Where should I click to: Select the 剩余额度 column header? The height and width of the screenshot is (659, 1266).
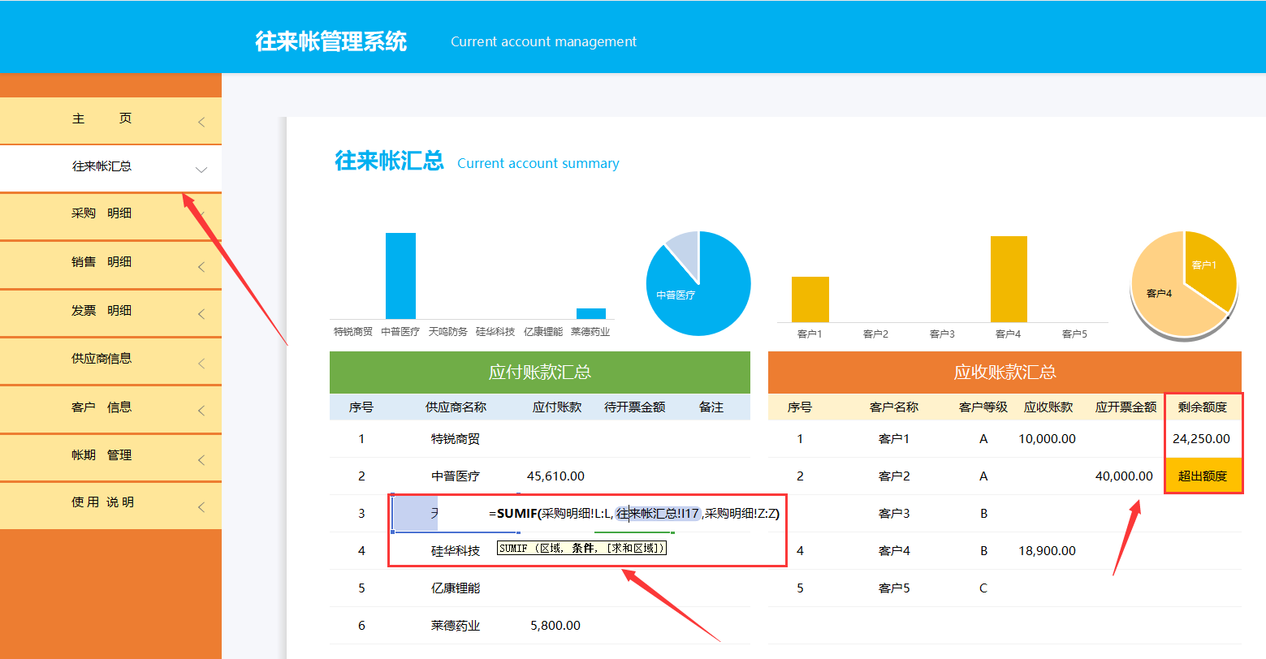point(1203,407)
